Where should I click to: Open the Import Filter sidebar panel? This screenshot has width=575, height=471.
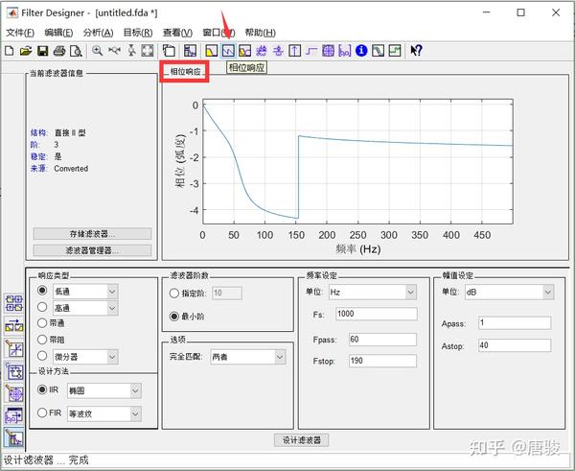click(x=14, y=416)
